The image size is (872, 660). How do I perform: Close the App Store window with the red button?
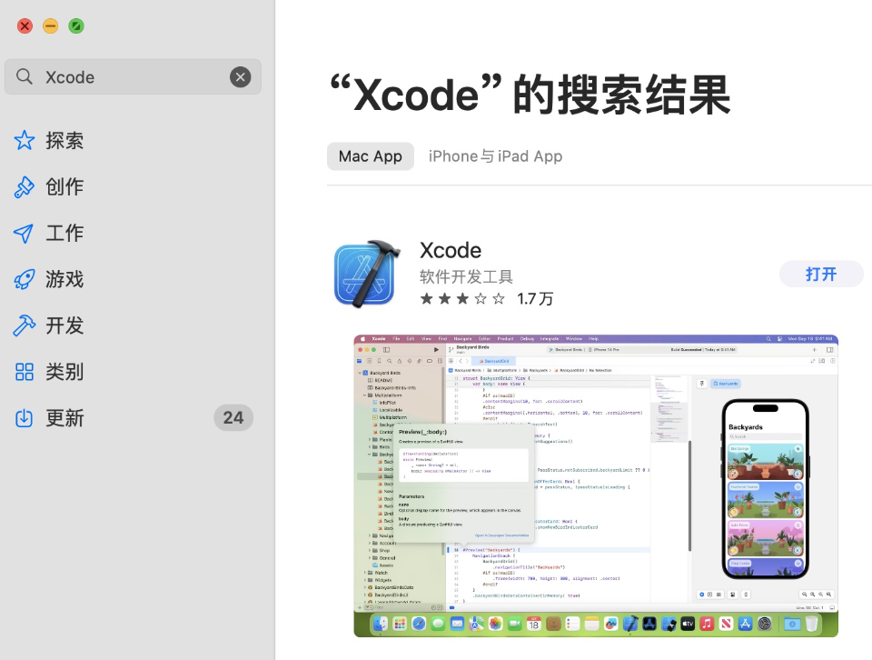[x=25, y=26]
